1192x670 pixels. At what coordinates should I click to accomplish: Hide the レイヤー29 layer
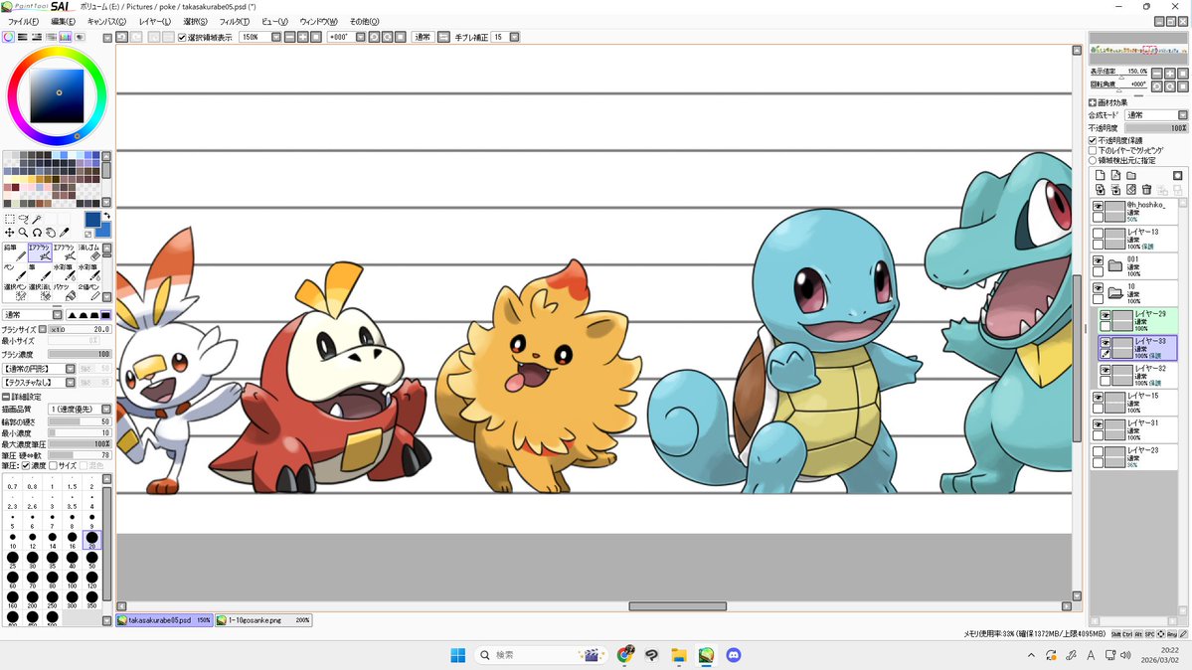click(x=1106, y=315)
